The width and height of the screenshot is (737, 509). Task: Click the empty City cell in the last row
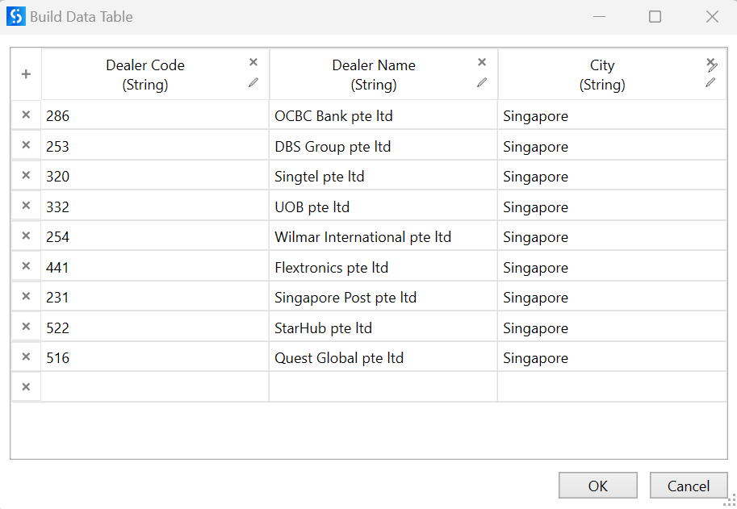point(612,387)
